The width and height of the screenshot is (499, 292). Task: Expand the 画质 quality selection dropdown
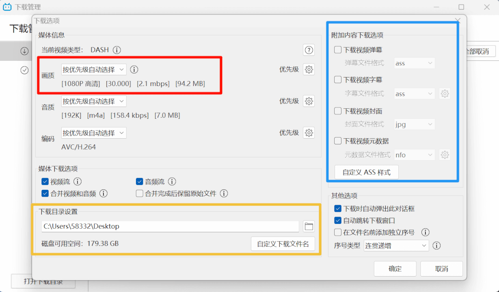click(94, 69)
